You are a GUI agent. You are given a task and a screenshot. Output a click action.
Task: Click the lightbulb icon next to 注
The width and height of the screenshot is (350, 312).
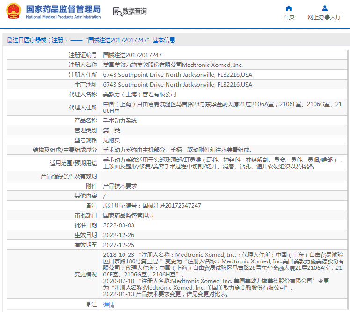pyautogui.click(x=88, y=305)
